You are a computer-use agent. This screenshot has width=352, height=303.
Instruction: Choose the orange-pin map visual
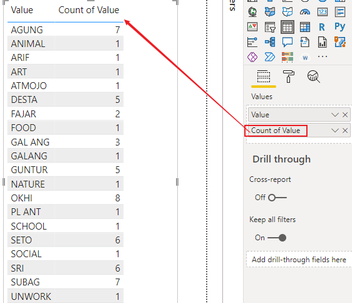point(340,42)
